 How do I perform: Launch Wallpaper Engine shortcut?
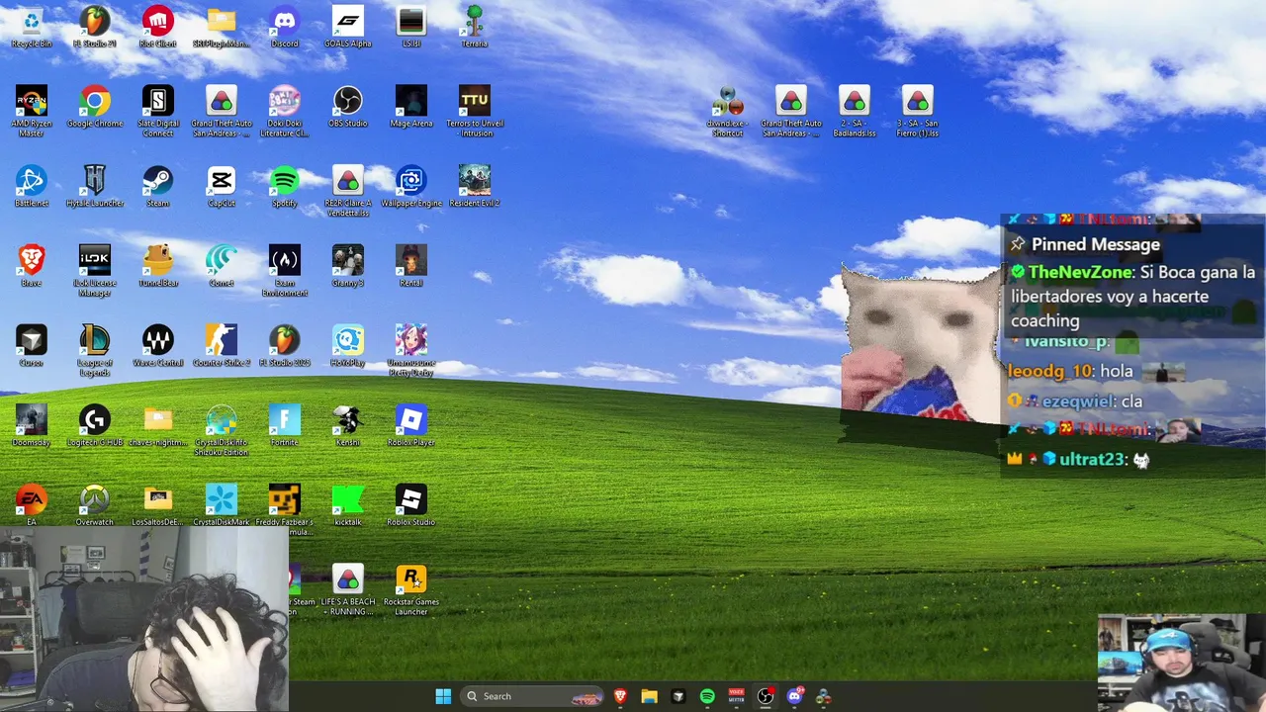pos(411,187)
